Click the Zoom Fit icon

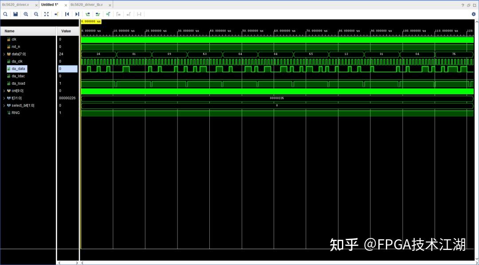[47, 14]
